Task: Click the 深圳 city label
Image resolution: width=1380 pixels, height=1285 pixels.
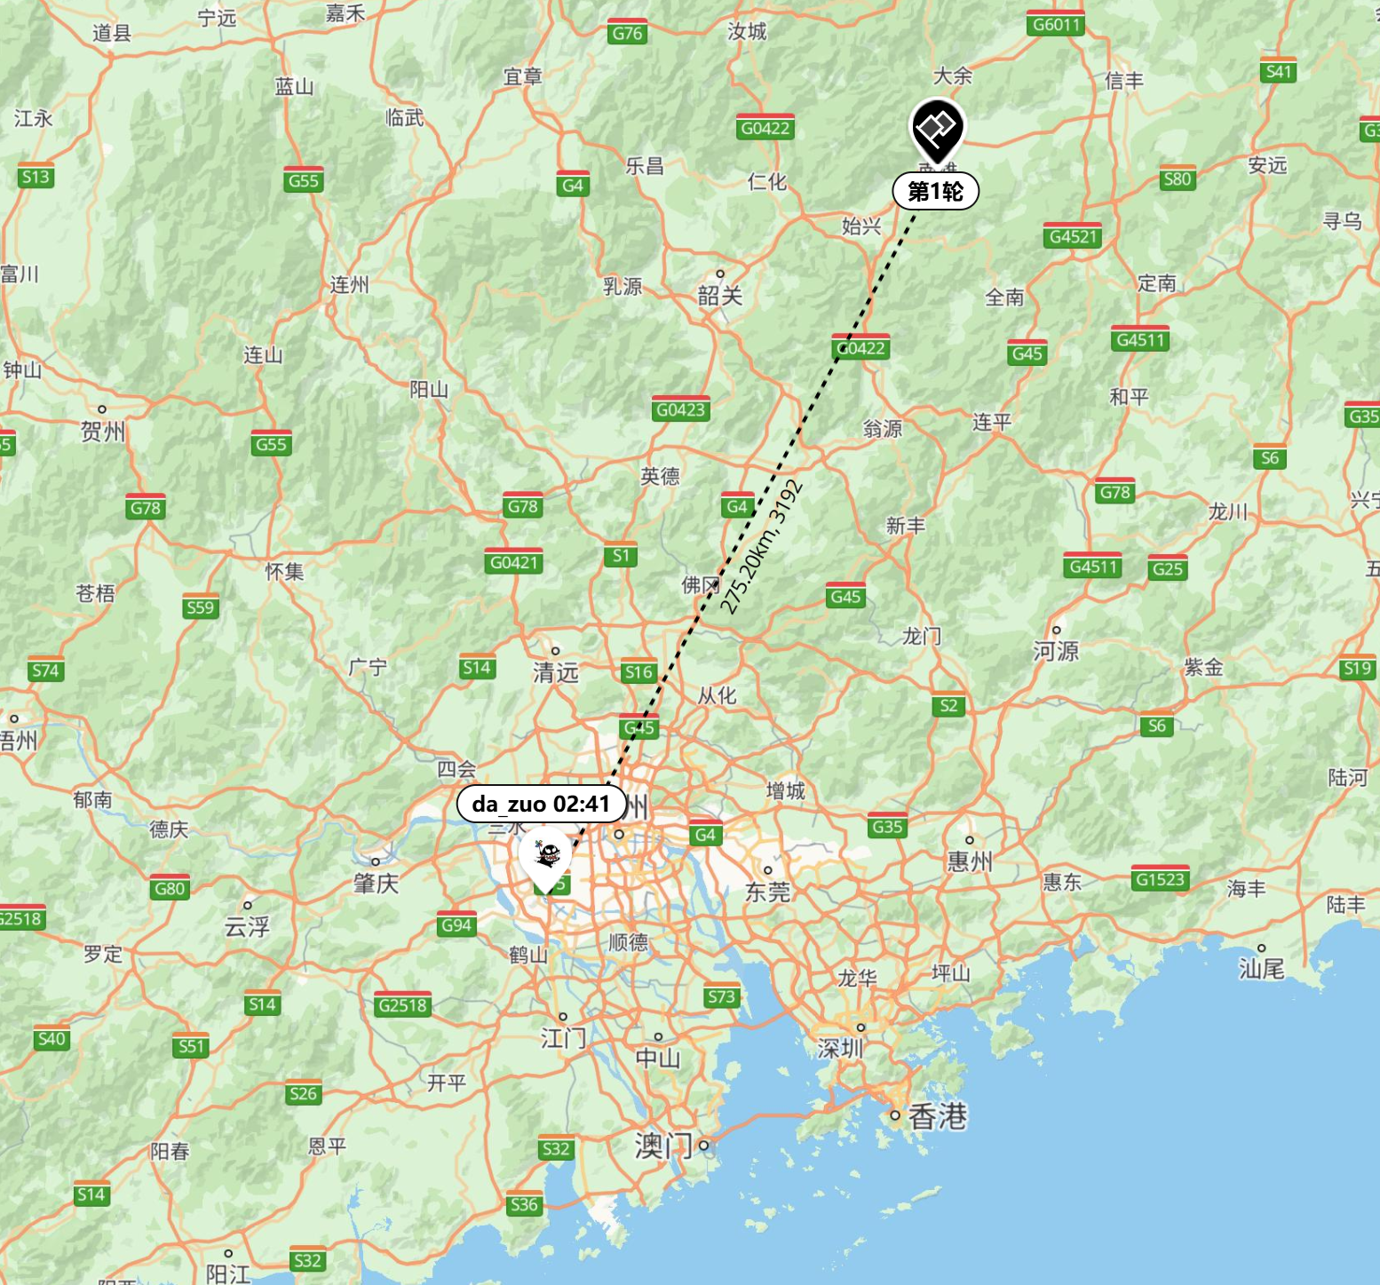Action: point(840,1048)
